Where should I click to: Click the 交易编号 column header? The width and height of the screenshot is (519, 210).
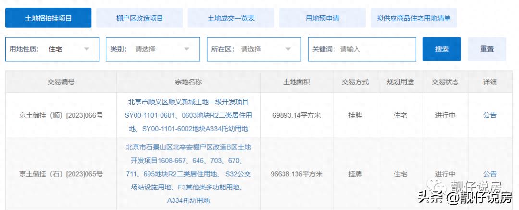point(61,82)
